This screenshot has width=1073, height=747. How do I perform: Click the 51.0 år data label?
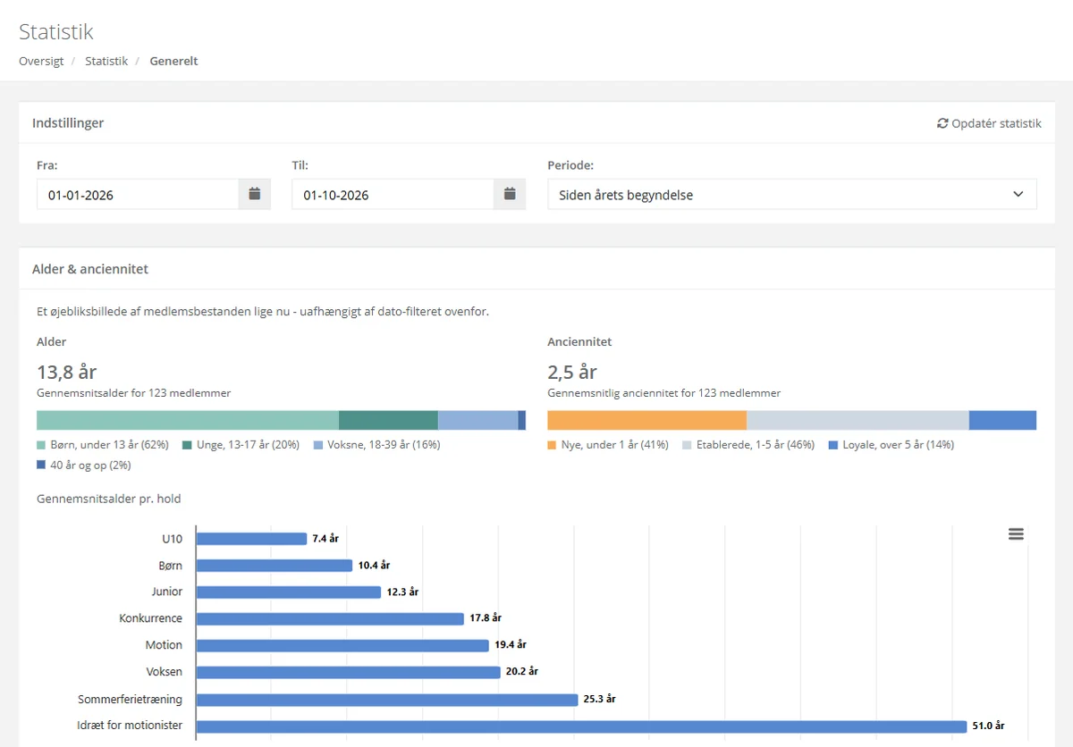coord(988,726)
